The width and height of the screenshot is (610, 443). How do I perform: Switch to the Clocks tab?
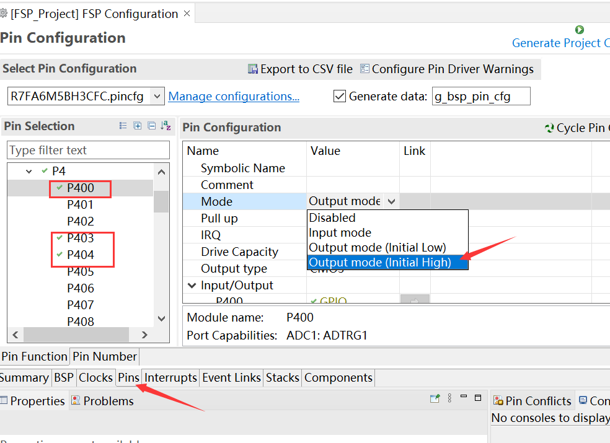(x=95, y=377)
